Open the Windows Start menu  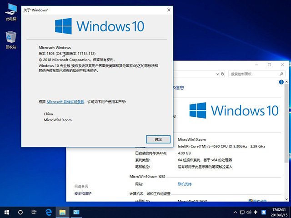pyautogui.click(x=7, y=212)
